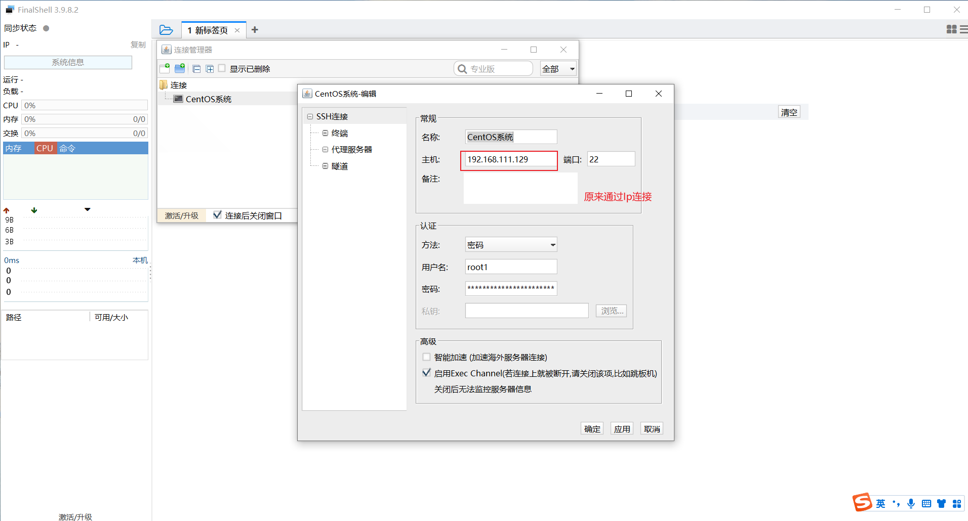Click the 路径 column header
The width and height of the screenshot is (968, 521).
(x=14, y=317)
